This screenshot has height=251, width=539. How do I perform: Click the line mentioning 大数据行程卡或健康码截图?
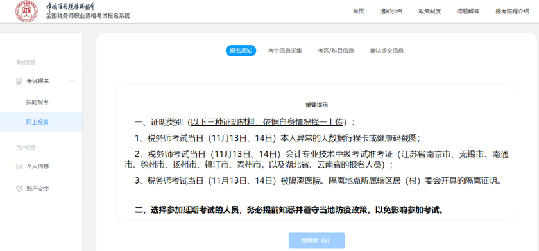[278, 138]
